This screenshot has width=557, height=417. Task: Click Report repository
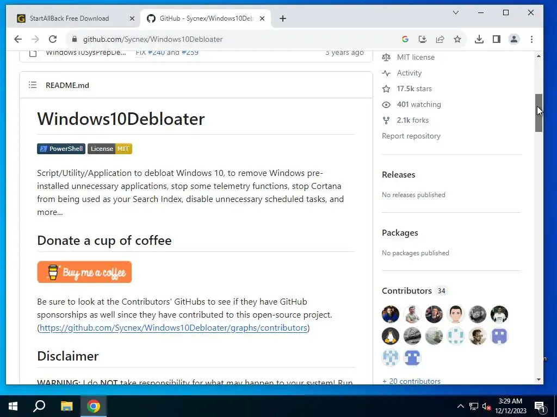[x=411, y=136]
